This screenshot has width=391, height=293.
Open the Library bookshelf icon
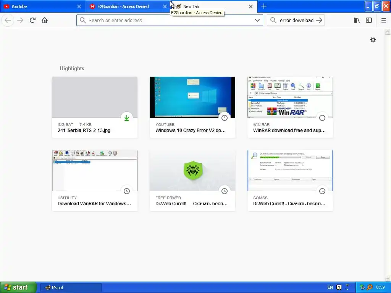coord(357,20)
